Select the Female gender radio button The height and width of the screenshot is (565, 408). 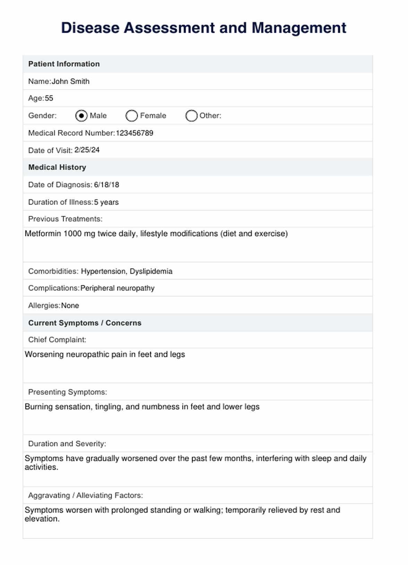tap(131, 116)
